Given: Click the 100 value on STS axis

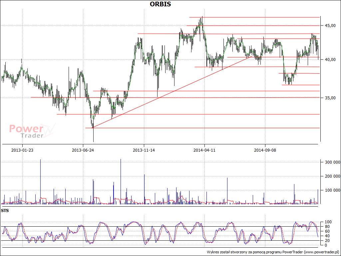Looking at the screenshot, I should [328, 222].
